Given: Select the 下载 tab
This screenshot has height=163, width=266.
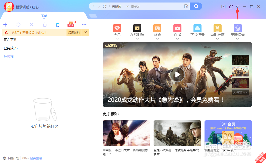Looking at the screenshot, I should pos(44,16).
